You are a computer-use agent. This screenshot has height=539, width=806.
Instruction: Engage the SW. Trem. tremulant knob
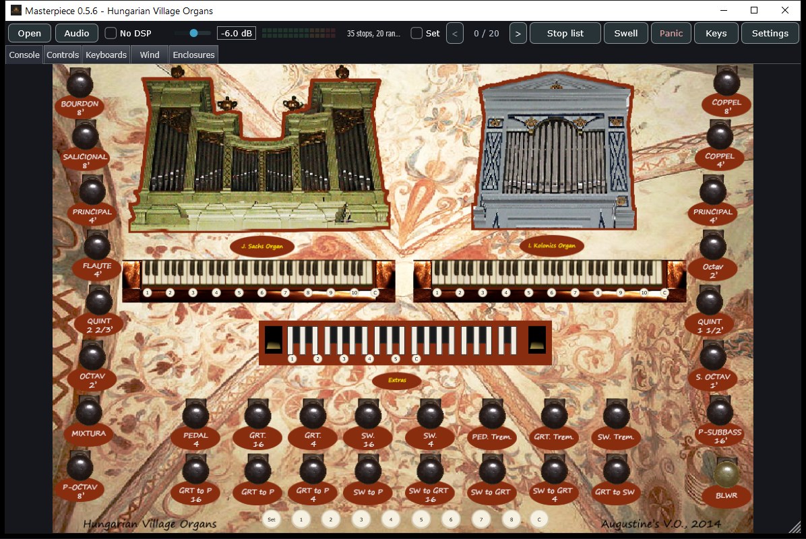click(616, 415)
